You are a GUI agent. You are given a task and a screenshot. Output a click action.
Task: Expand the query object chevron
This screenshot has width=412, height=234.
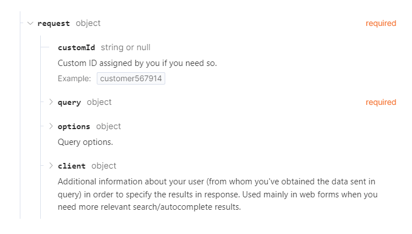coord(51,102)
